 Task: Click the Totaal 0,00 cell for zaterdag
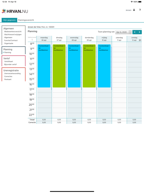click(119, 120)
